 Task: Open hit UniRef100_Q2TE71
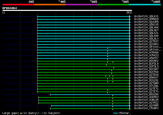click(x=146, y=89)
